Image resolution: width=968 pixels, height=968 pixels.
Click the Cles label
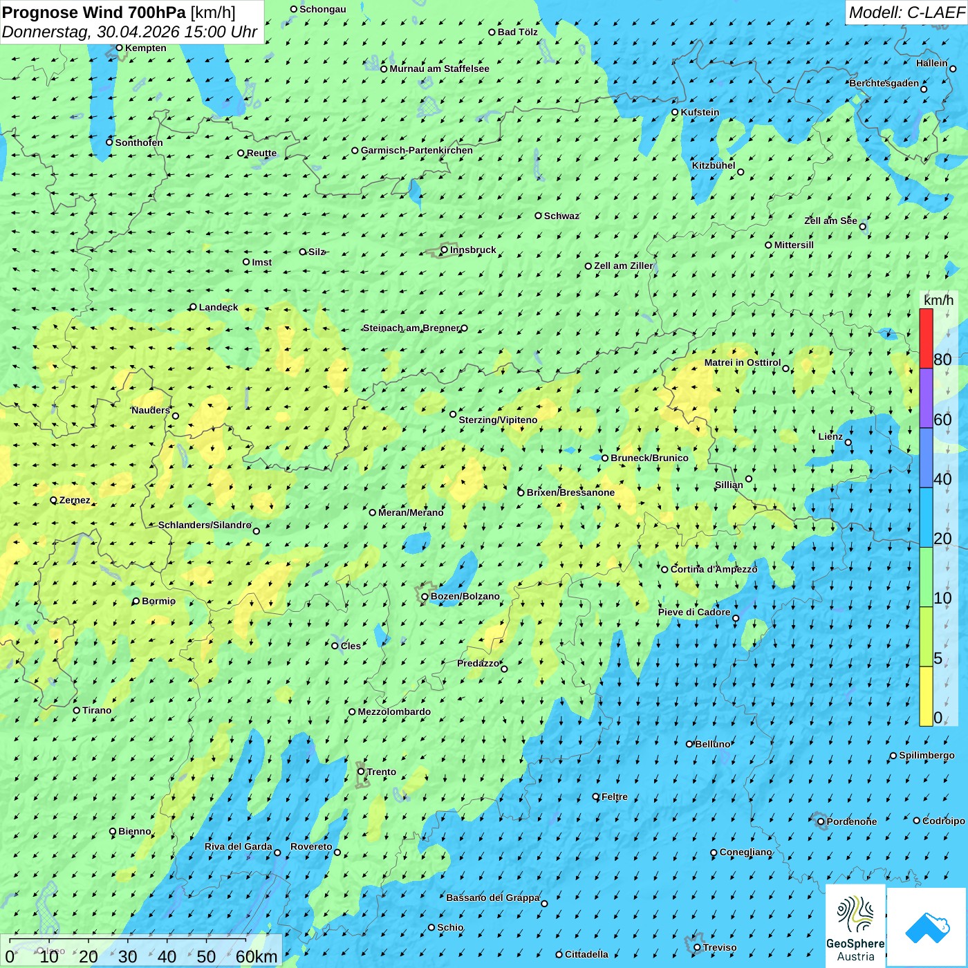pyautogui.click(x=351, y=646)
